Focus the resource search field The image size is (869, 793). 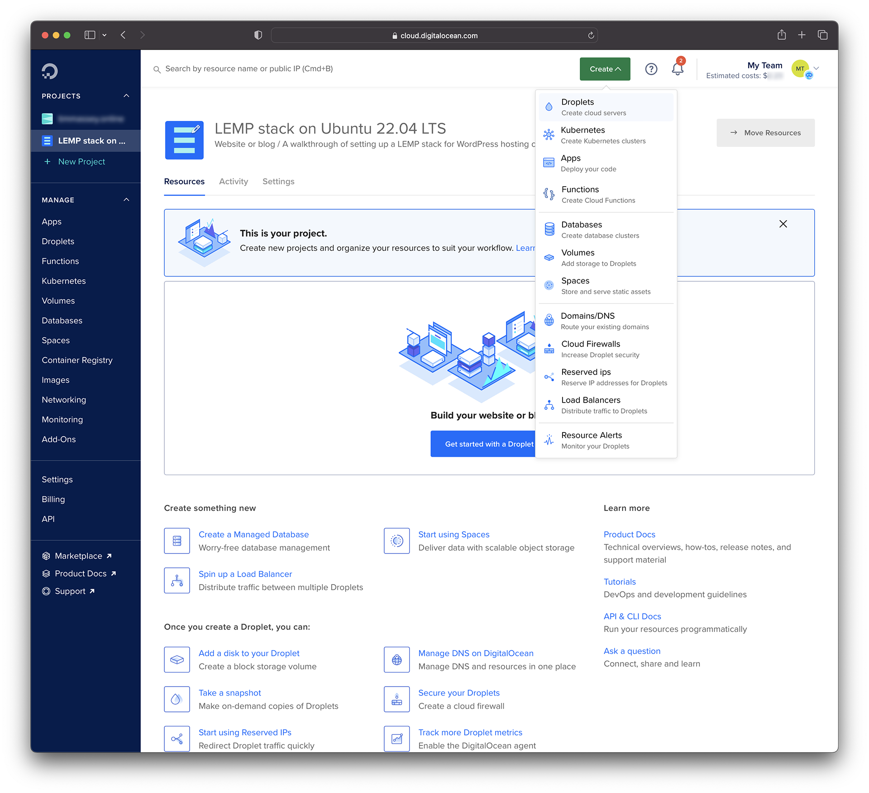[x=249, y=69]
